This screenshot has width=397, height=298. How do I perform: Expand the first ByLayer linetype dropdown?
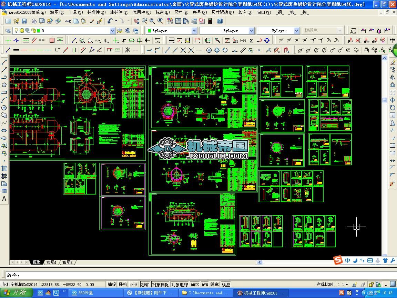click(x=251, y=31)
